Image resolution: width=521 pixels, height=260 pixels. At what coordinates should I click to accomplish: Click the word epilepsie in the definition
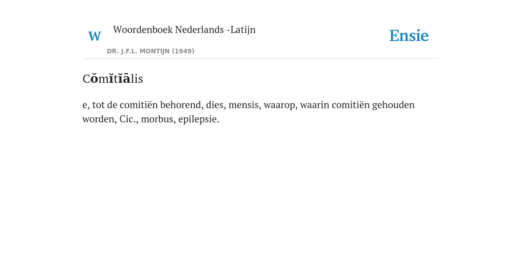[199, 119]
